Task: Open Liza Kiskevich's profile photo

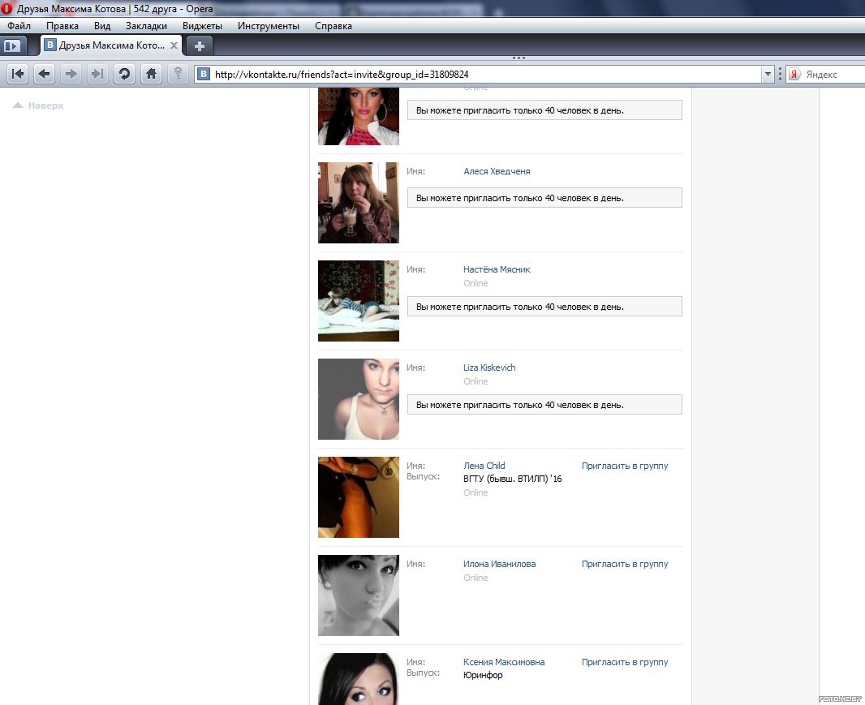Action: (359, 399)
